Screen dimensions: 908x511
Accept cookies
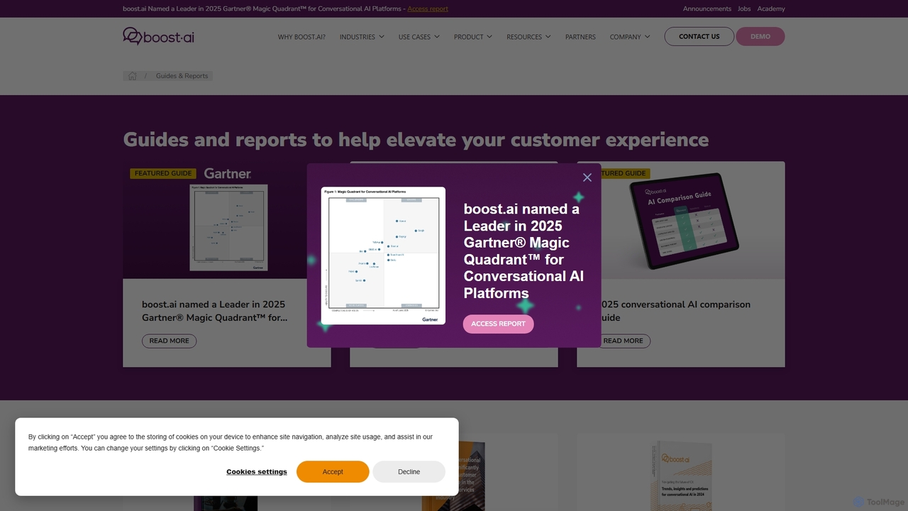click(x=333, y=472)
